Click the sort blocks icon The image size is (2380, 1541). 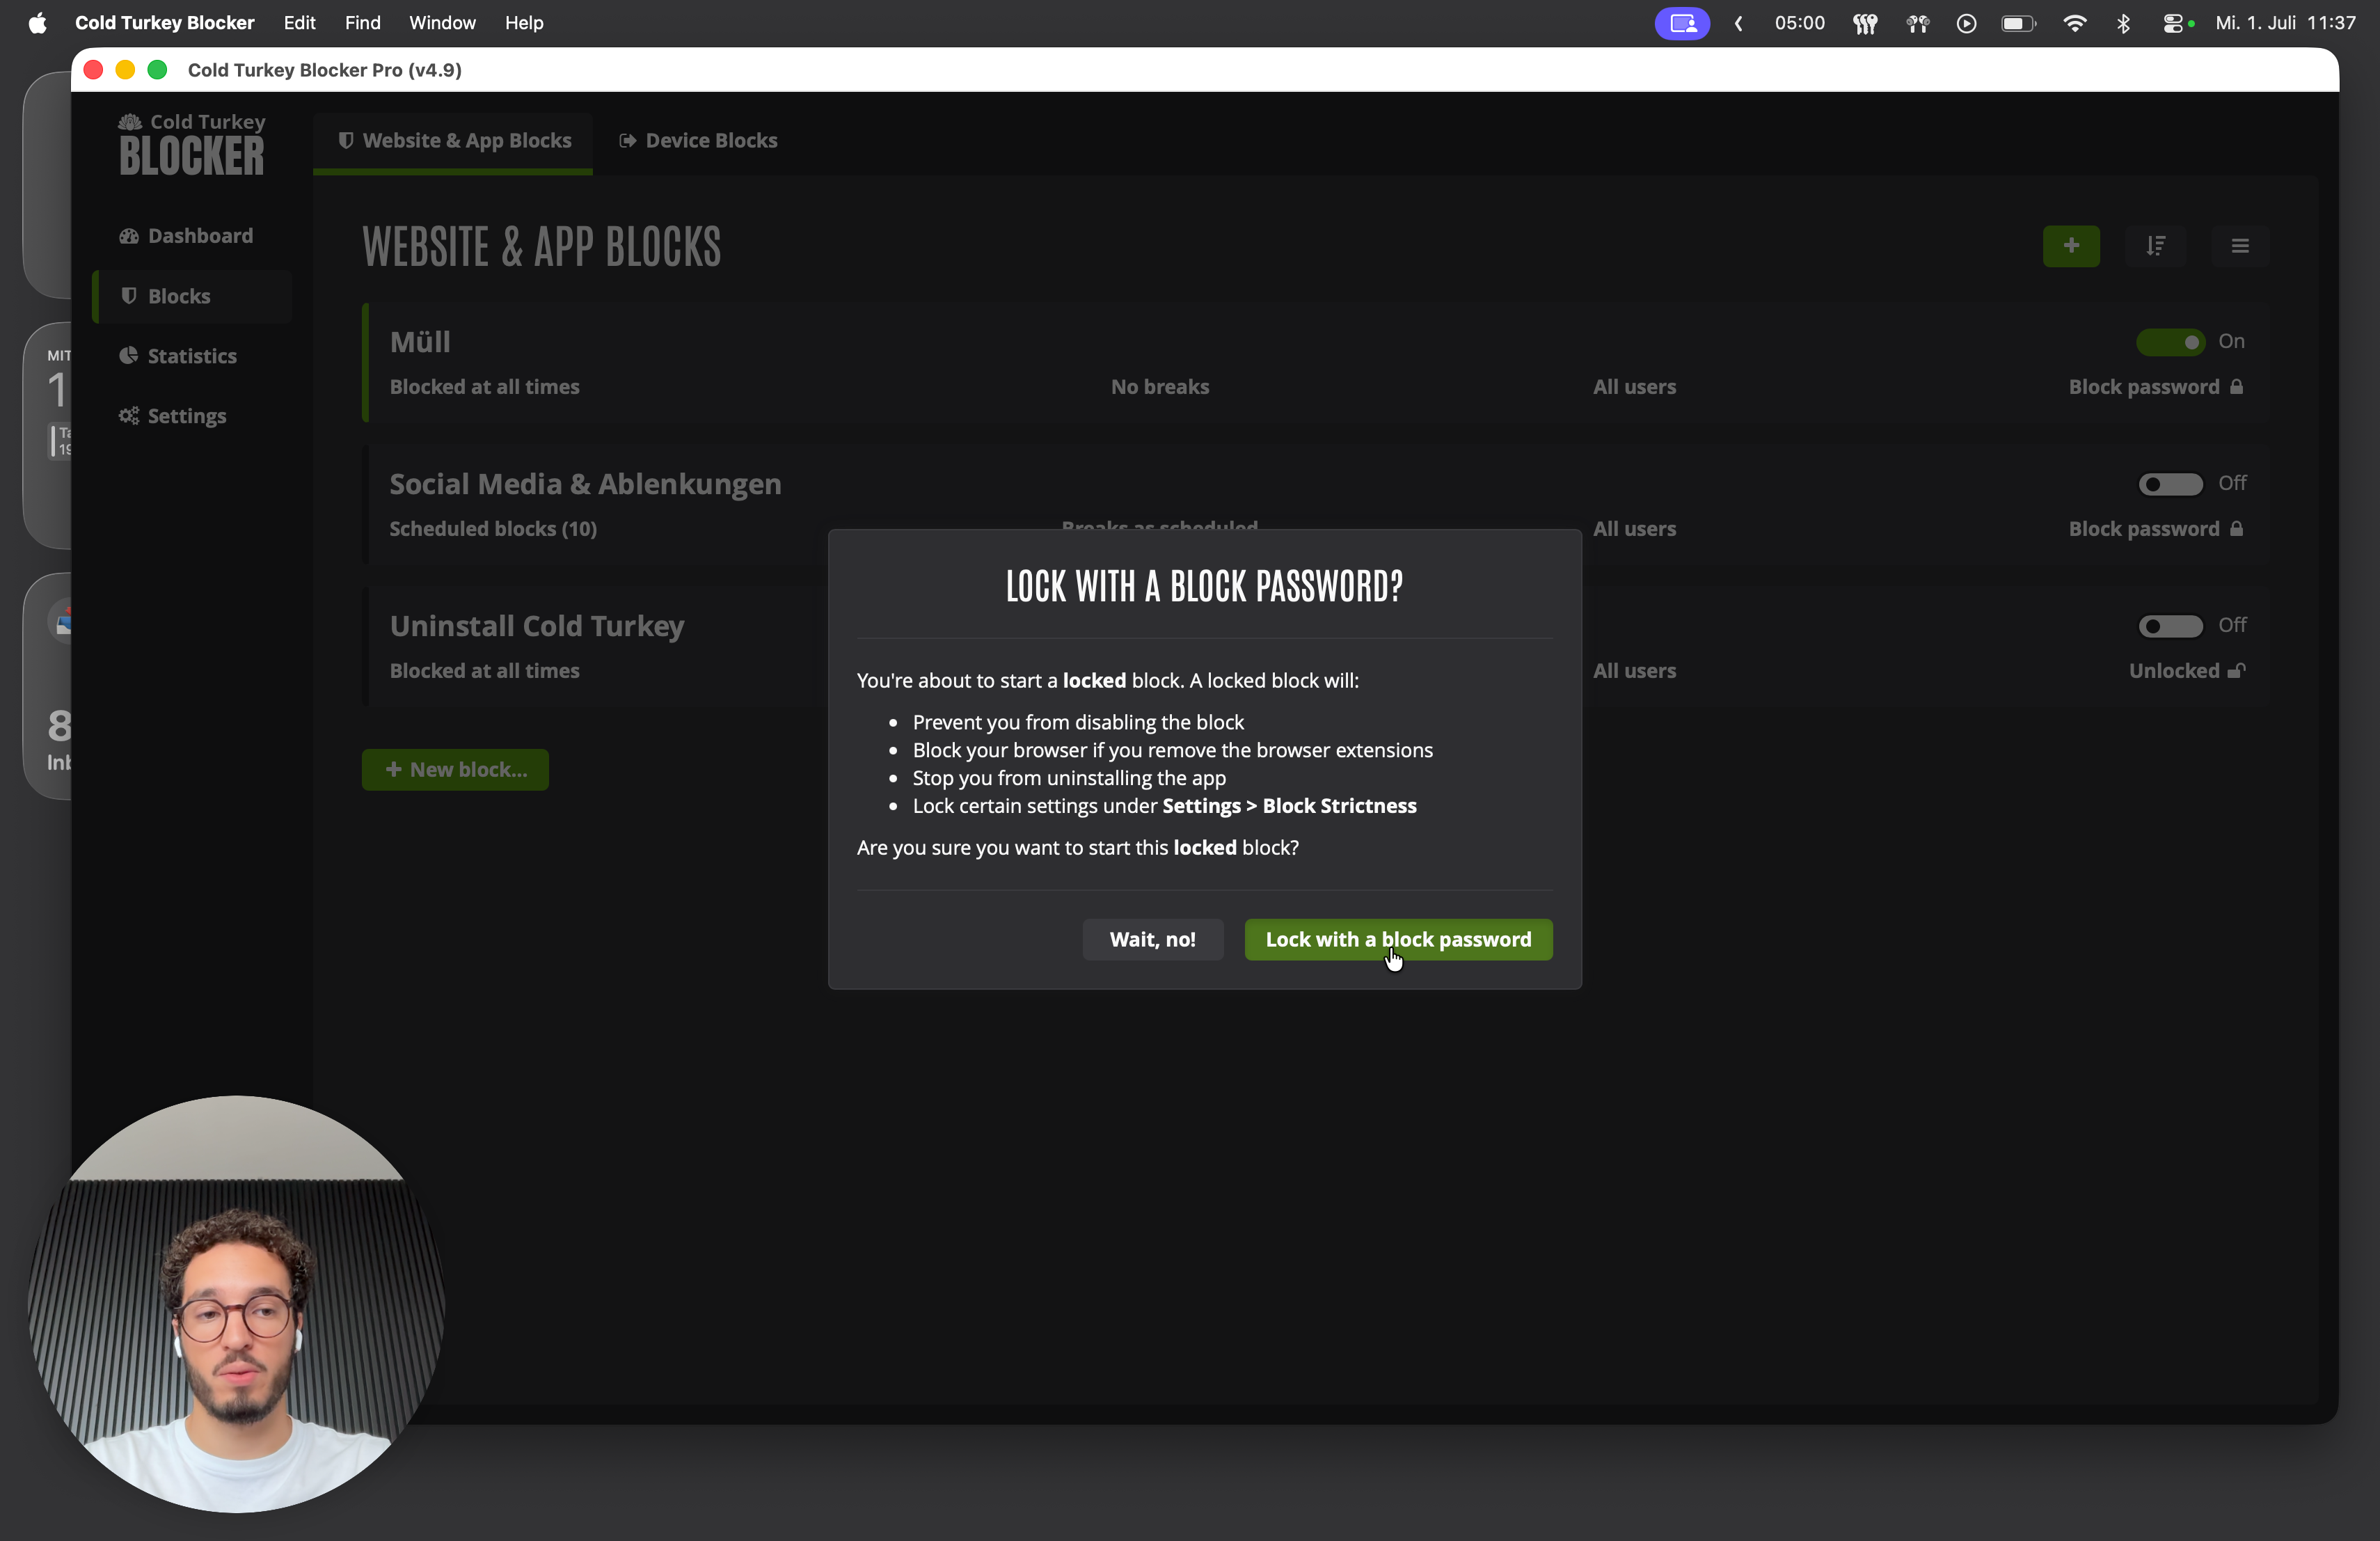tap(2156, 246)
